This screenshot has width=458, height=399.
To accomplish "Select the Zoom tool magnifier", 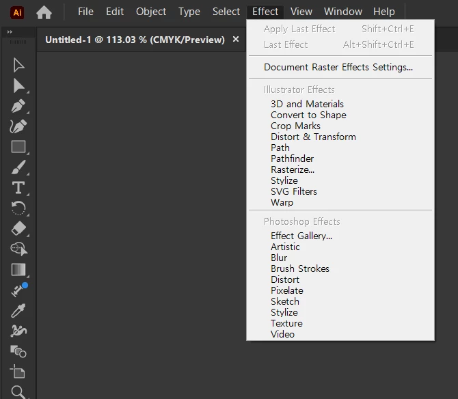I will (x=18, y=392).
